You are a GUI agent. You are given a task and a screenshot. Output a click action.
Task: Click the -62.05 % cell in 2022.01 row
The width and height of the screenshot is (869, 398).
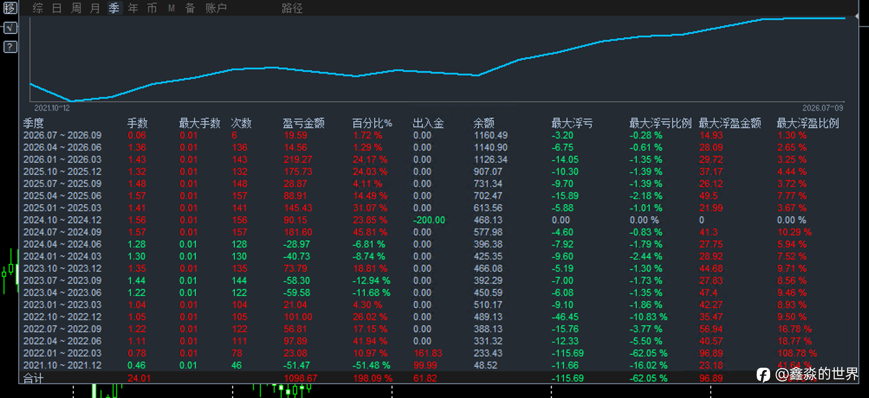tap(649, 353)
